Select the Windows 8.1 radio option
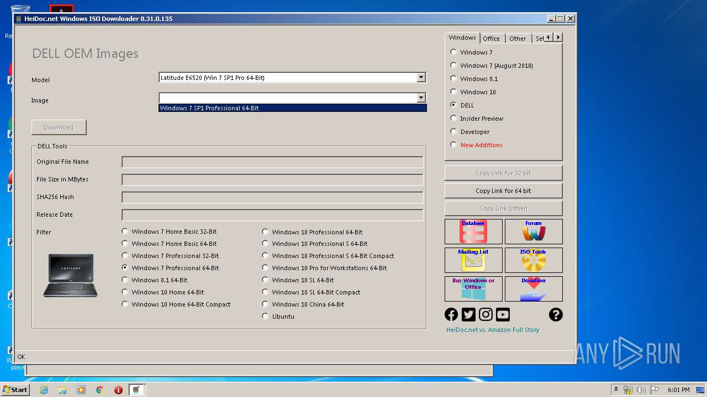The height and width of the screenshot is (397, 707). tap(474, 79)
